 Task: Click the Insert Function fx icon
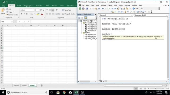28,22
